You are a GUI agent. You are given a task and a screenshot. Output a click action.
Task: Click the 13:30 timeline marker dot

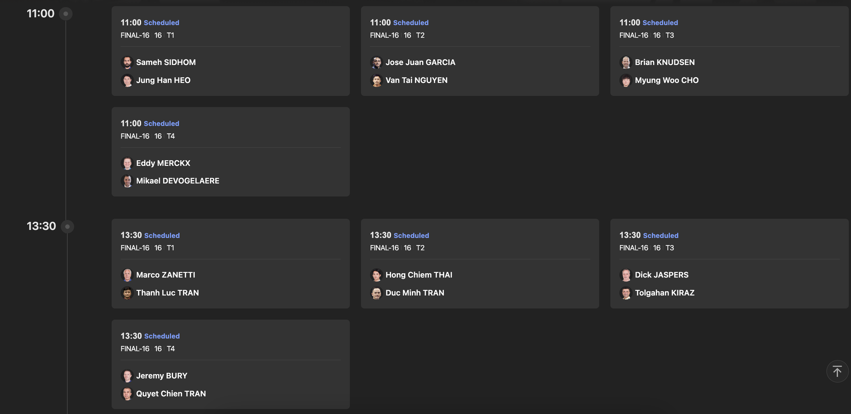(x=67, y=227)
